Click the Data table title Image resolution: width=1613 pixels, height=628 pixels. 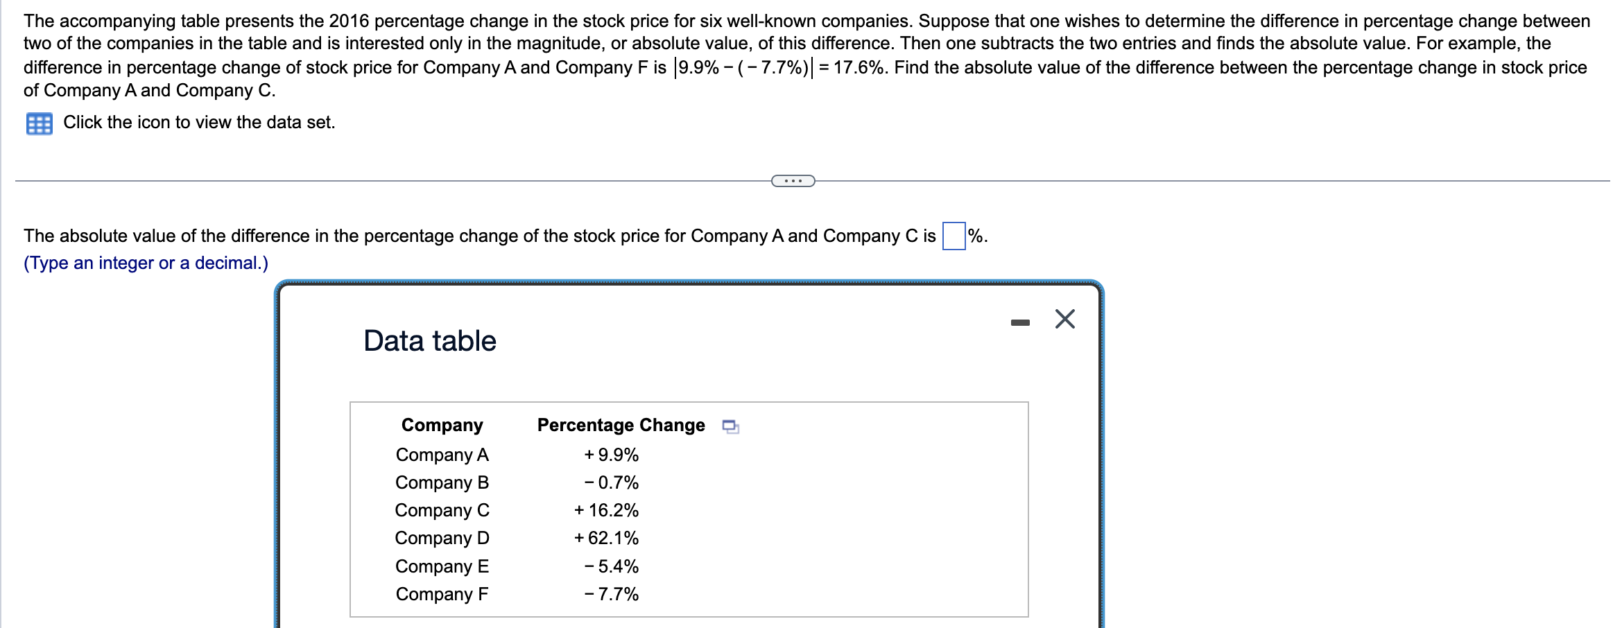(429, 340)
